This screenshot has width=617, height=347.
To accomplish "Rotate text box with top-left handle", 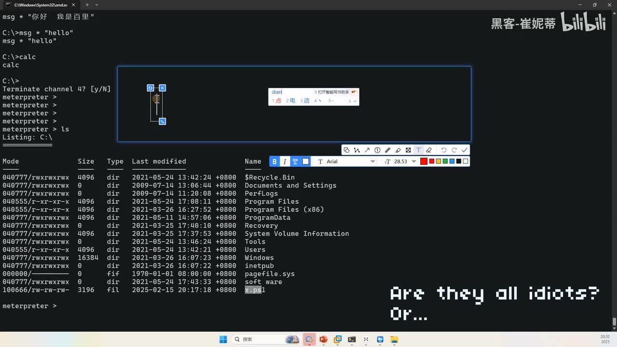I will click(x=150, y=88).
